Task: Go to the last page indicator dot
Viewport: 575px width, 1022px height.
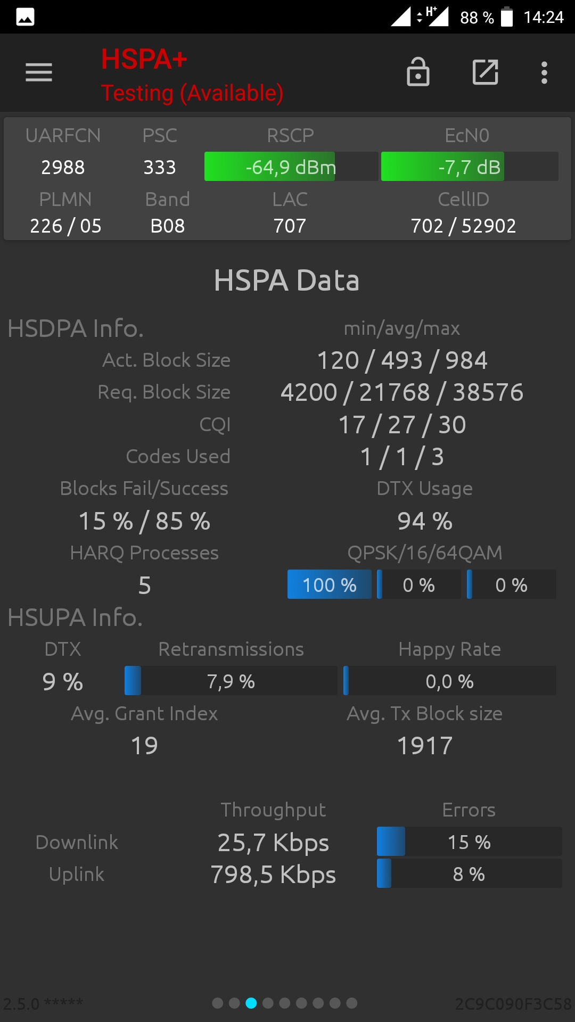Action: pyautogui.click(x=352, y=1003)
